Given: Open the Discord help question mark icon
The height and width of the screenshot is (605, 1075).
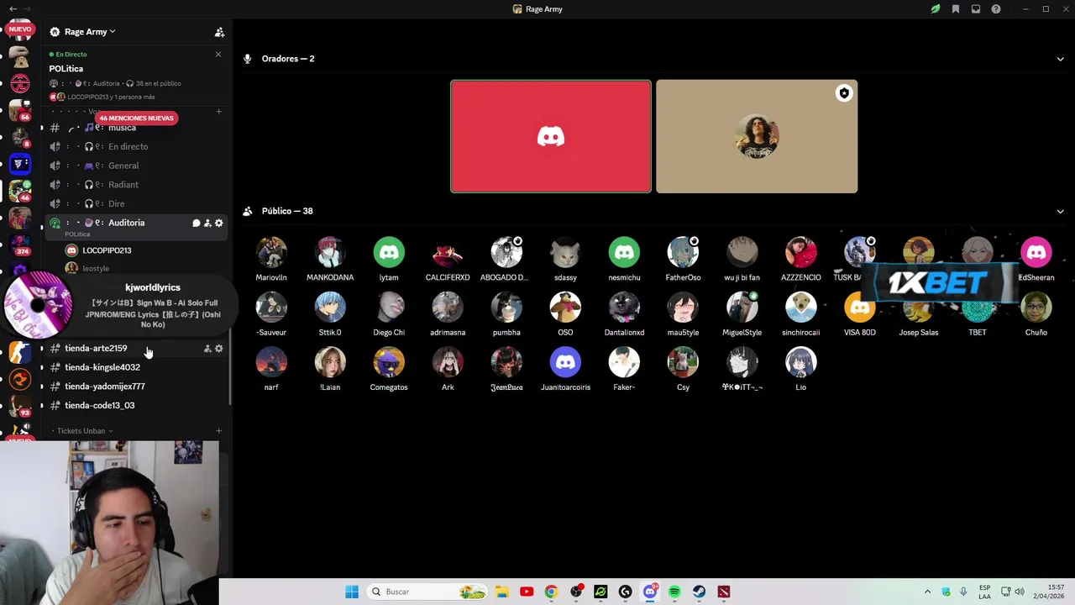Looking at the screenshot, I should (996, 9).
